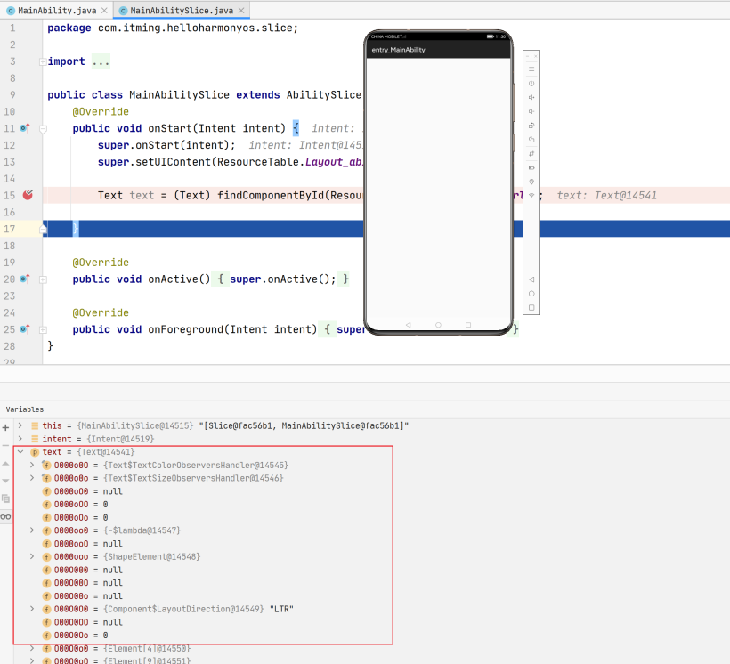The height and width of the screenshot is (664, 730).
Task: Click the entry_MainAbility title on phone
Action: [x=399, y=50]
